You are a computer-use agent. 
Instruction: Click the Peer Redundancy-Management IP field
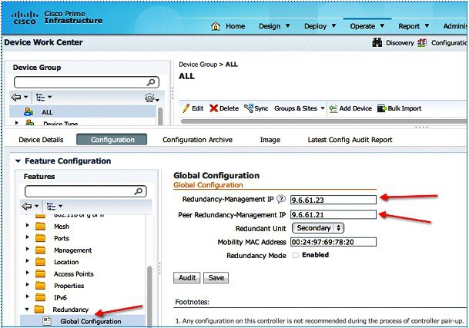point(333,214)
